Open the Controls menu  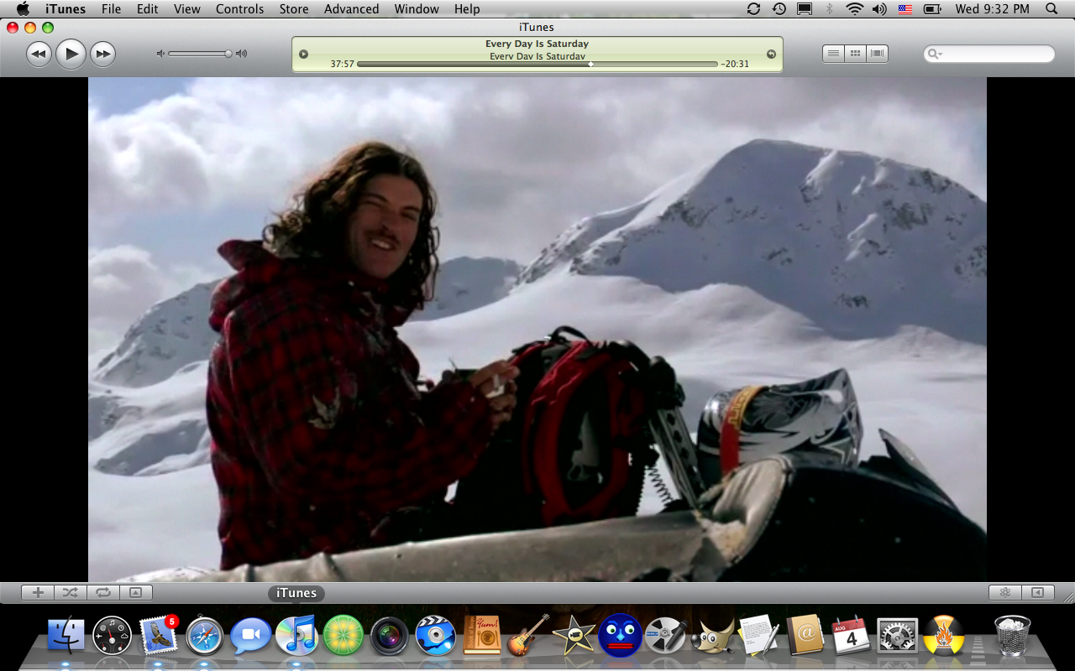pyautogui.click(x=239, y=9)
